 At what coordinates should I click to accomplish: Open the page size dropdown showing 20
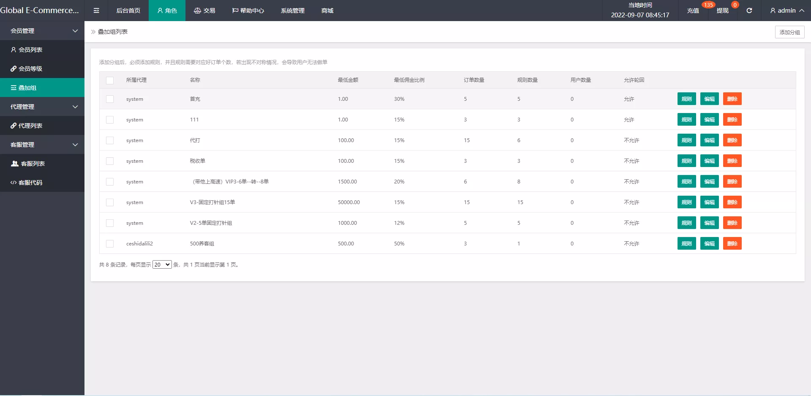[x=162, y=264]
